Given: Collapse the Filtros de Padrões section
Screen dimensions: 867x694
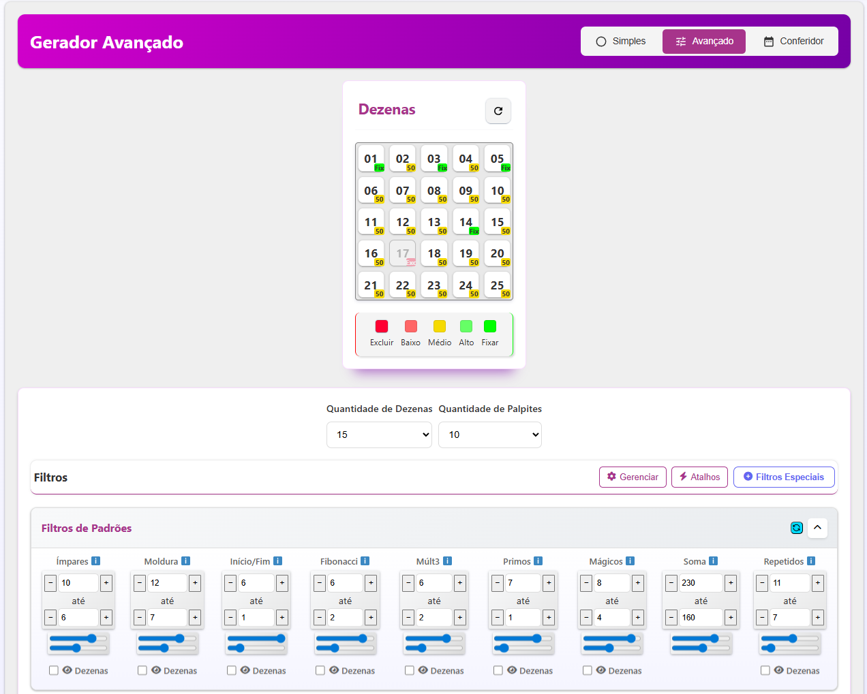Looking at the screenshot, I should click(817, 528).
